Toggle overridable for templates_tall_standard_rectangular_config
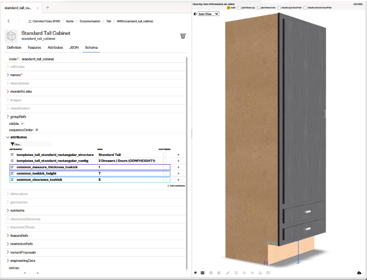 click(165, 161)
